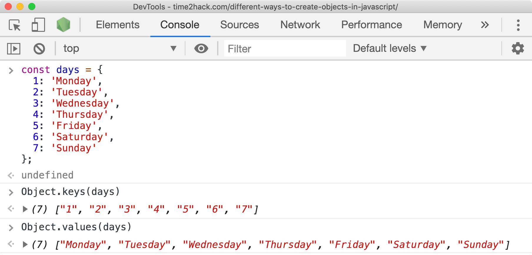Open the Performance tab
This screenshot has width=532, height=255.
[372, 25]
